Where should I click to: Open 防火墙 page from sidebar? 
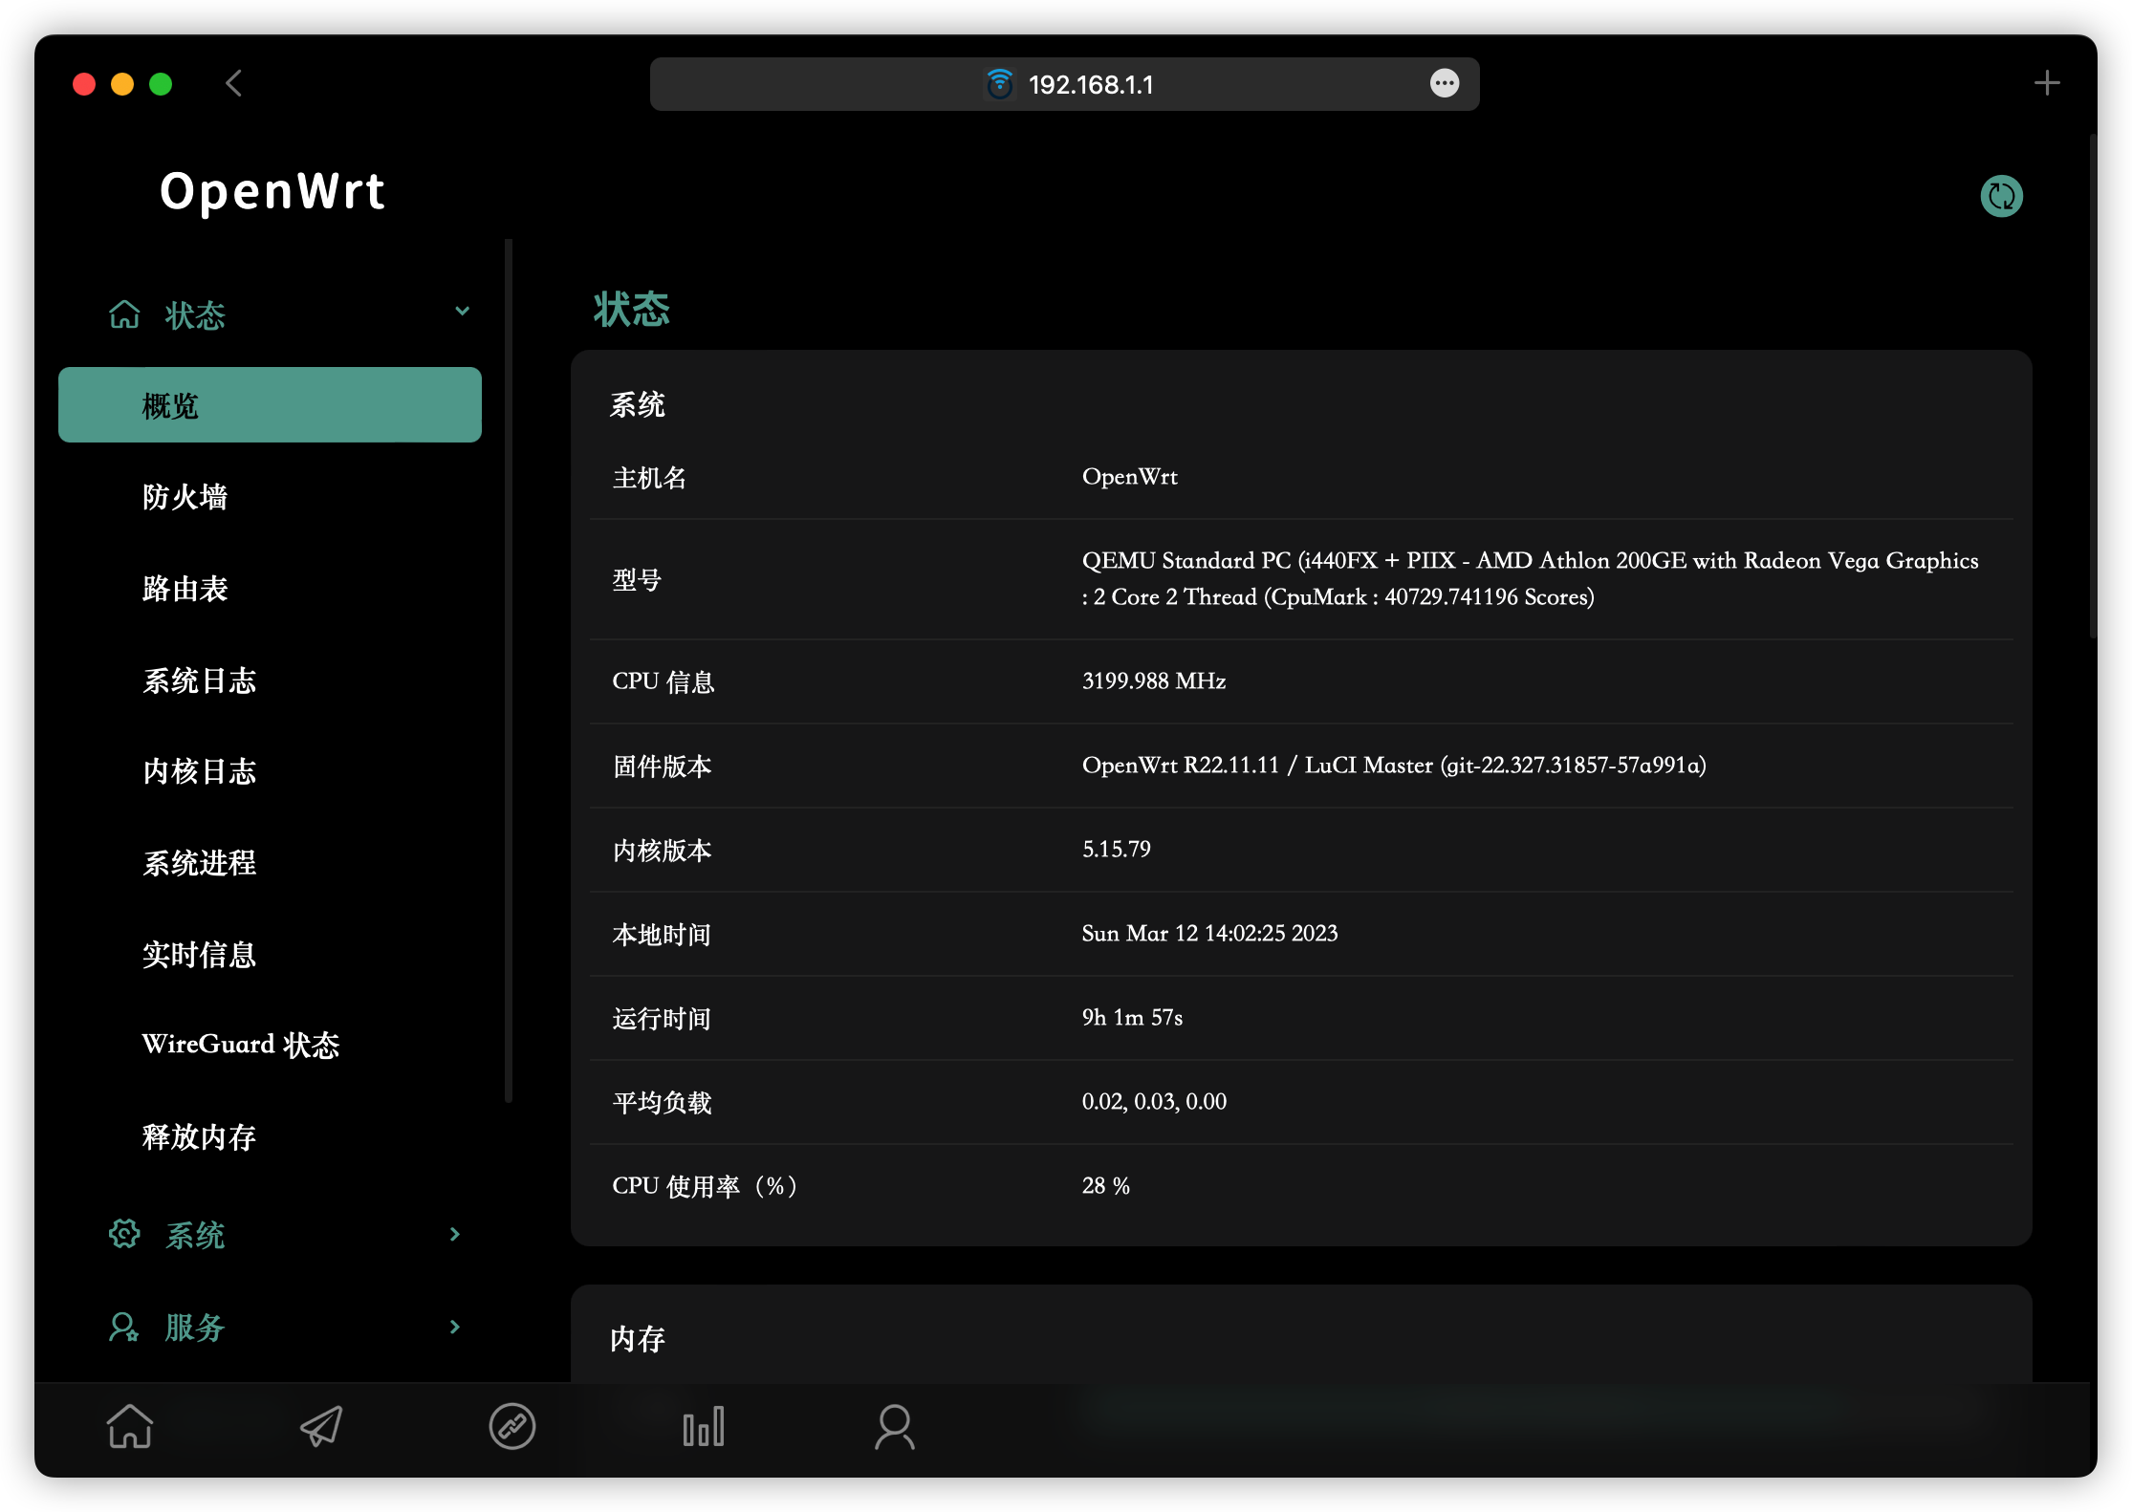(x=185, y=497)
